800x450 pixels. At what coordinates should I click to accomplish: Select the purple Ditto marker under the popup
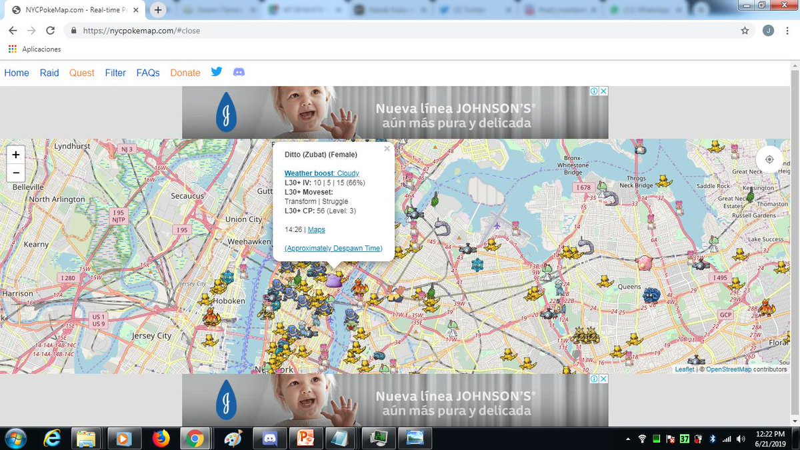333,281
